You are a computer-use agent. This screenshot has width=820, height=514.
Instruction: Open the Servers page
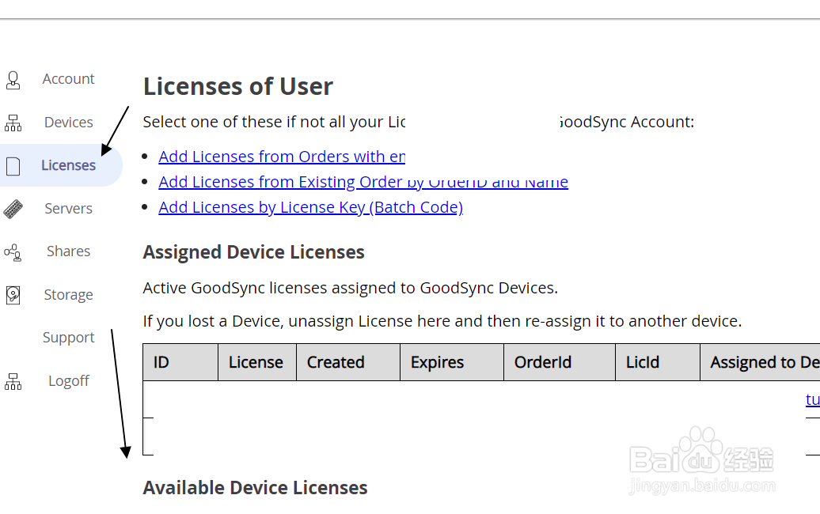coord(68,209)
